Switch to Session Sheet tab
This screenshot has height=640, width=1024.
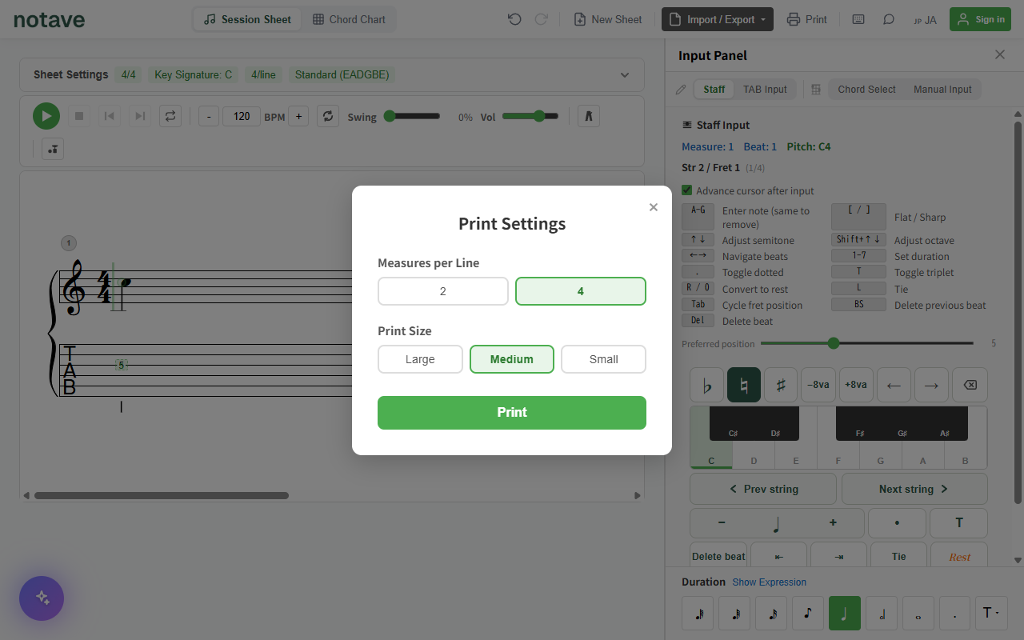coord(248,19)
